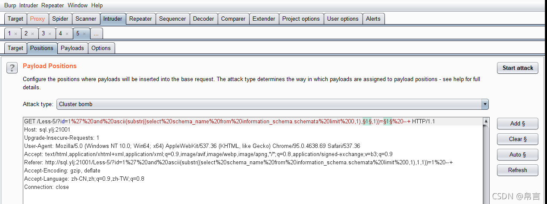This screenshot has height=204, width=547.
Task: Click the Connection: close line
Action: click(x=47, y=187)
